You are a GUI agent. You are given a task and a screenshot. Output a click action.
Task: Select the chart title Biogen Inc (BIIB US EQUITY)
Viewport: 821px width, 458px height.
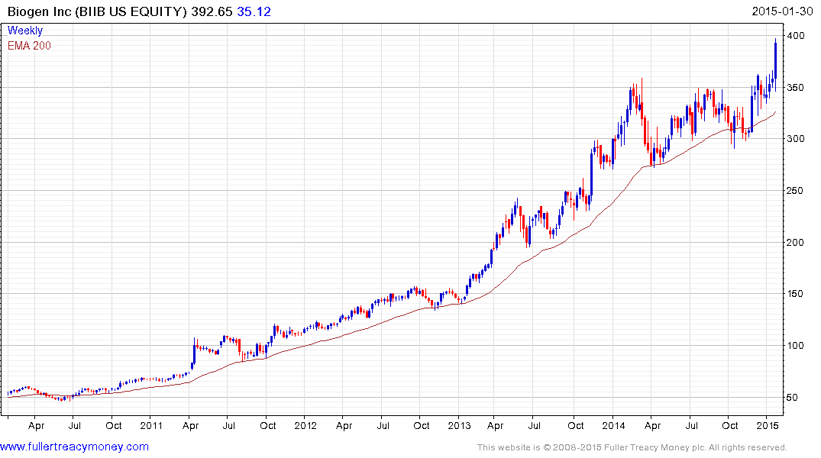(97, 11)
